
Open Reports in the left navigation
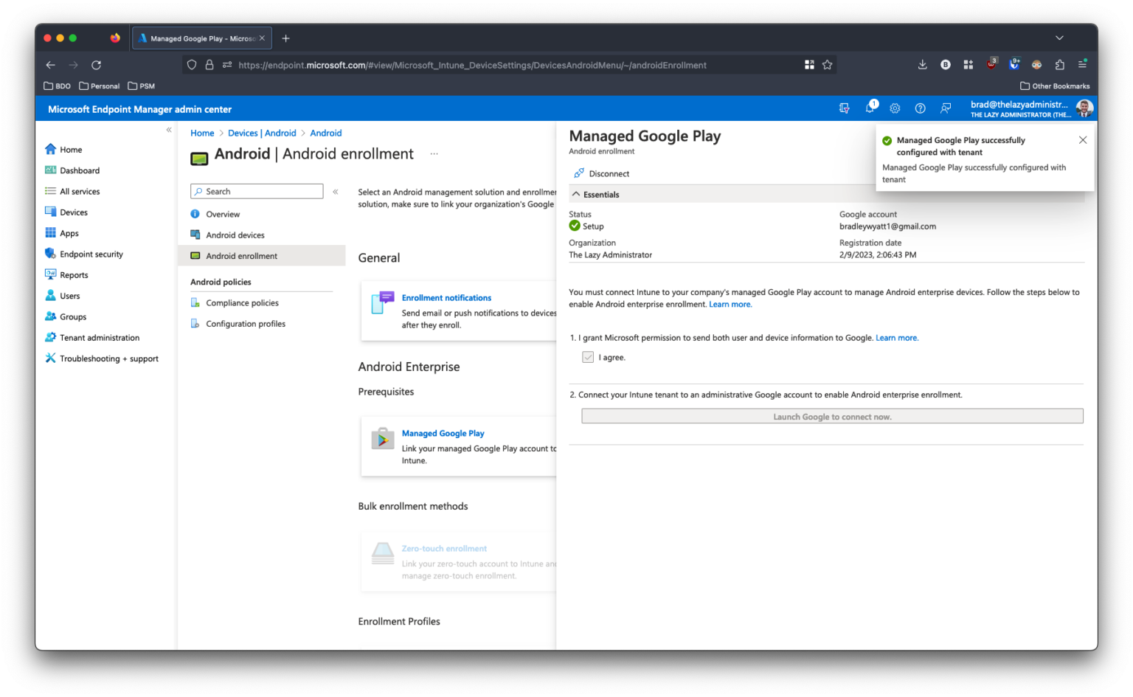(66, 275)
